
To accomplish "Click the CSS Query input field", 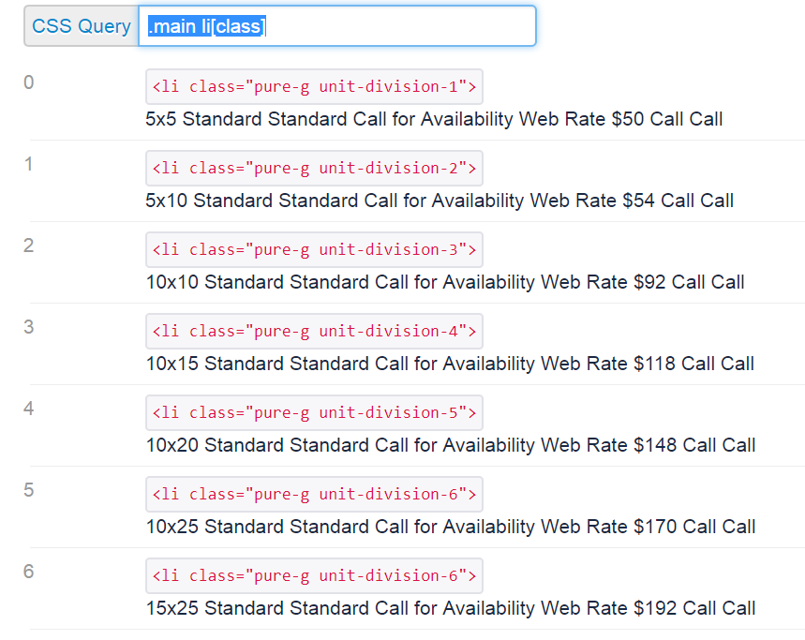I will 336,25.
